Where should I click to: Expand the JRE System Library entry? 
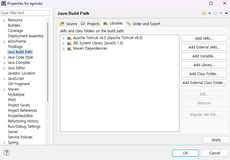click(63, 43)
